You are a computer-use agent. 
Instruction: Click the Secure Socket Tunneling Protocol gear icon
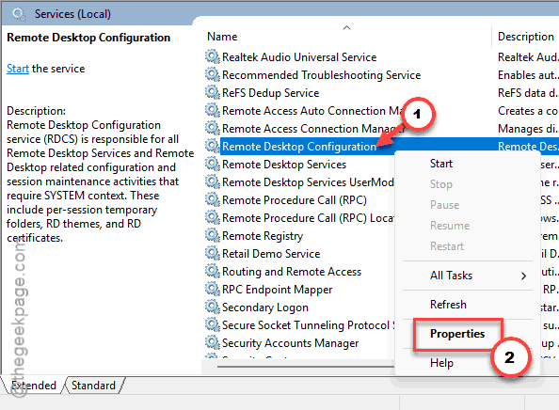point(213,324)
